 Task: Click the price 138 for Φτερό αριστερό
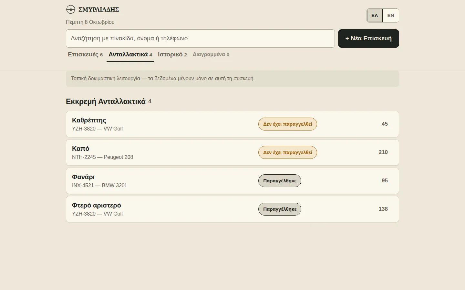tap(383, 209)
